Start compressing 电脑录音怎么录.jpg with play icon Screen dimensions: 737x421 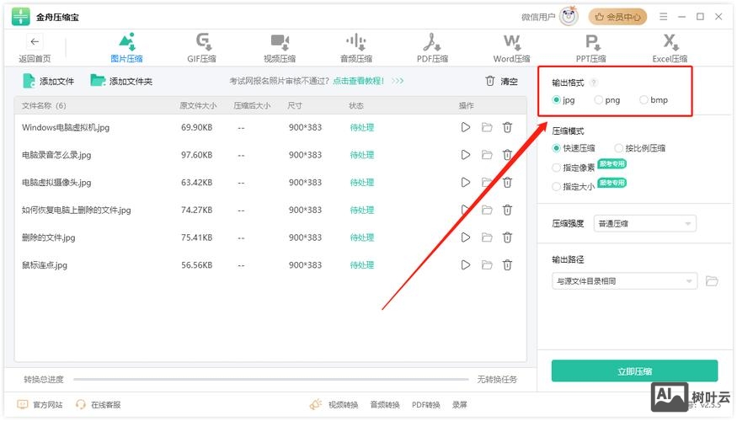(x=465, y=155)
